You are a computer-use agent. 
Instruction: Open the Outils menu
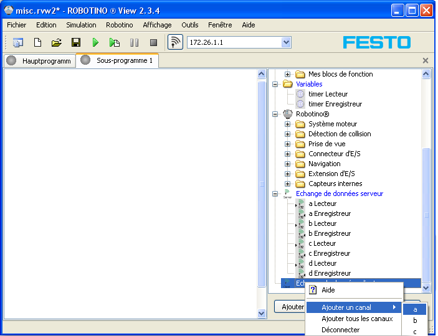point(189,25)
